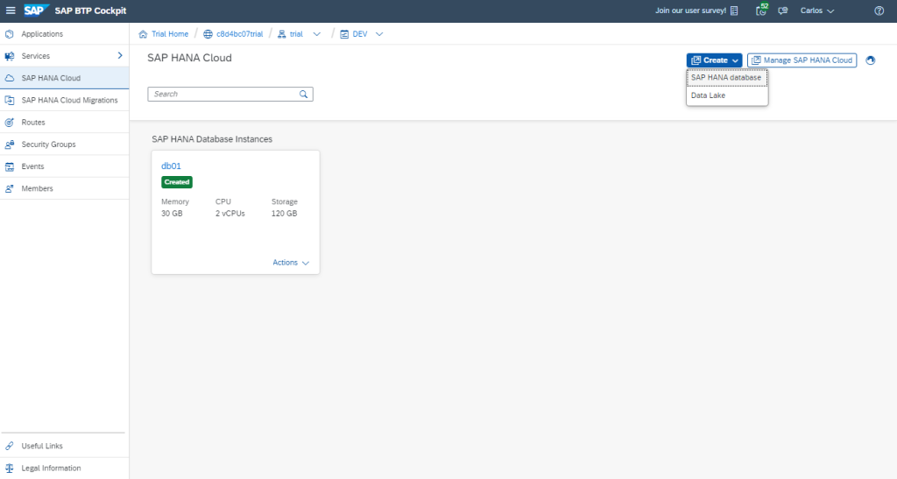This screenshot has width=897, height=479.
Task: Click Join our user survey link
Action: click(690, 11)
